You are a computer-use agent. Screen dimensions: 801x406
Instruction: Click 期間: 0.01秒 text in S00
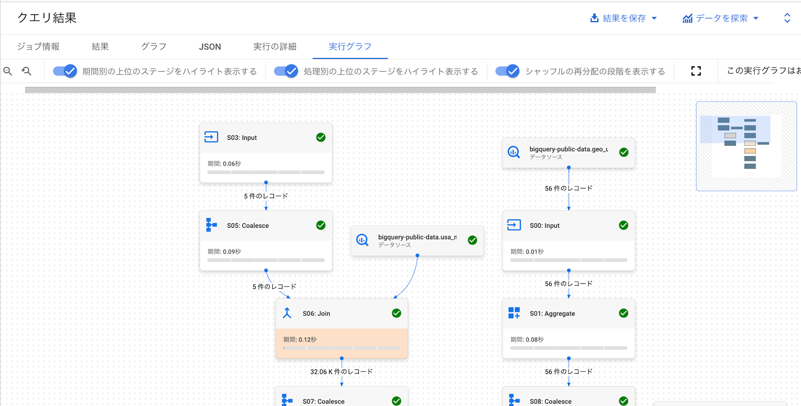(x=527, y=252)
